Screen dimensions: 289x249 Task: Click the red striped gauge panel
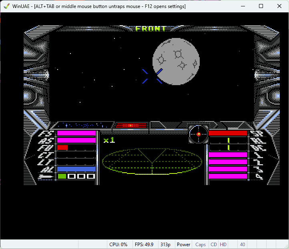coord(131,125)
